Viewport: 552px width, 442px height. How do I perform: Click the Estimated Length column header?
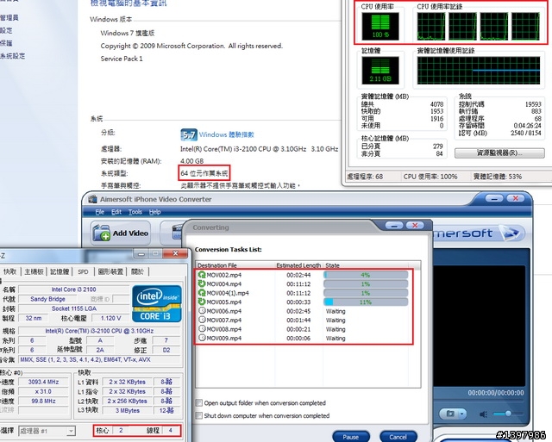coord(298,265)
